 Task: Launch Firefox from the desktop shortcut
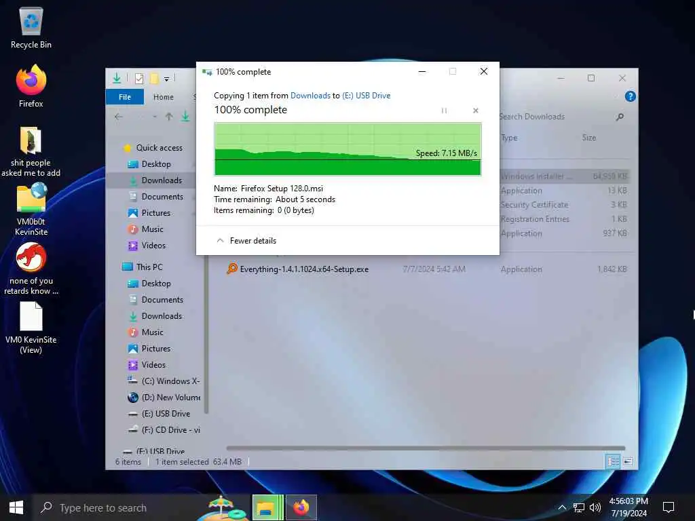pos(31,86)
